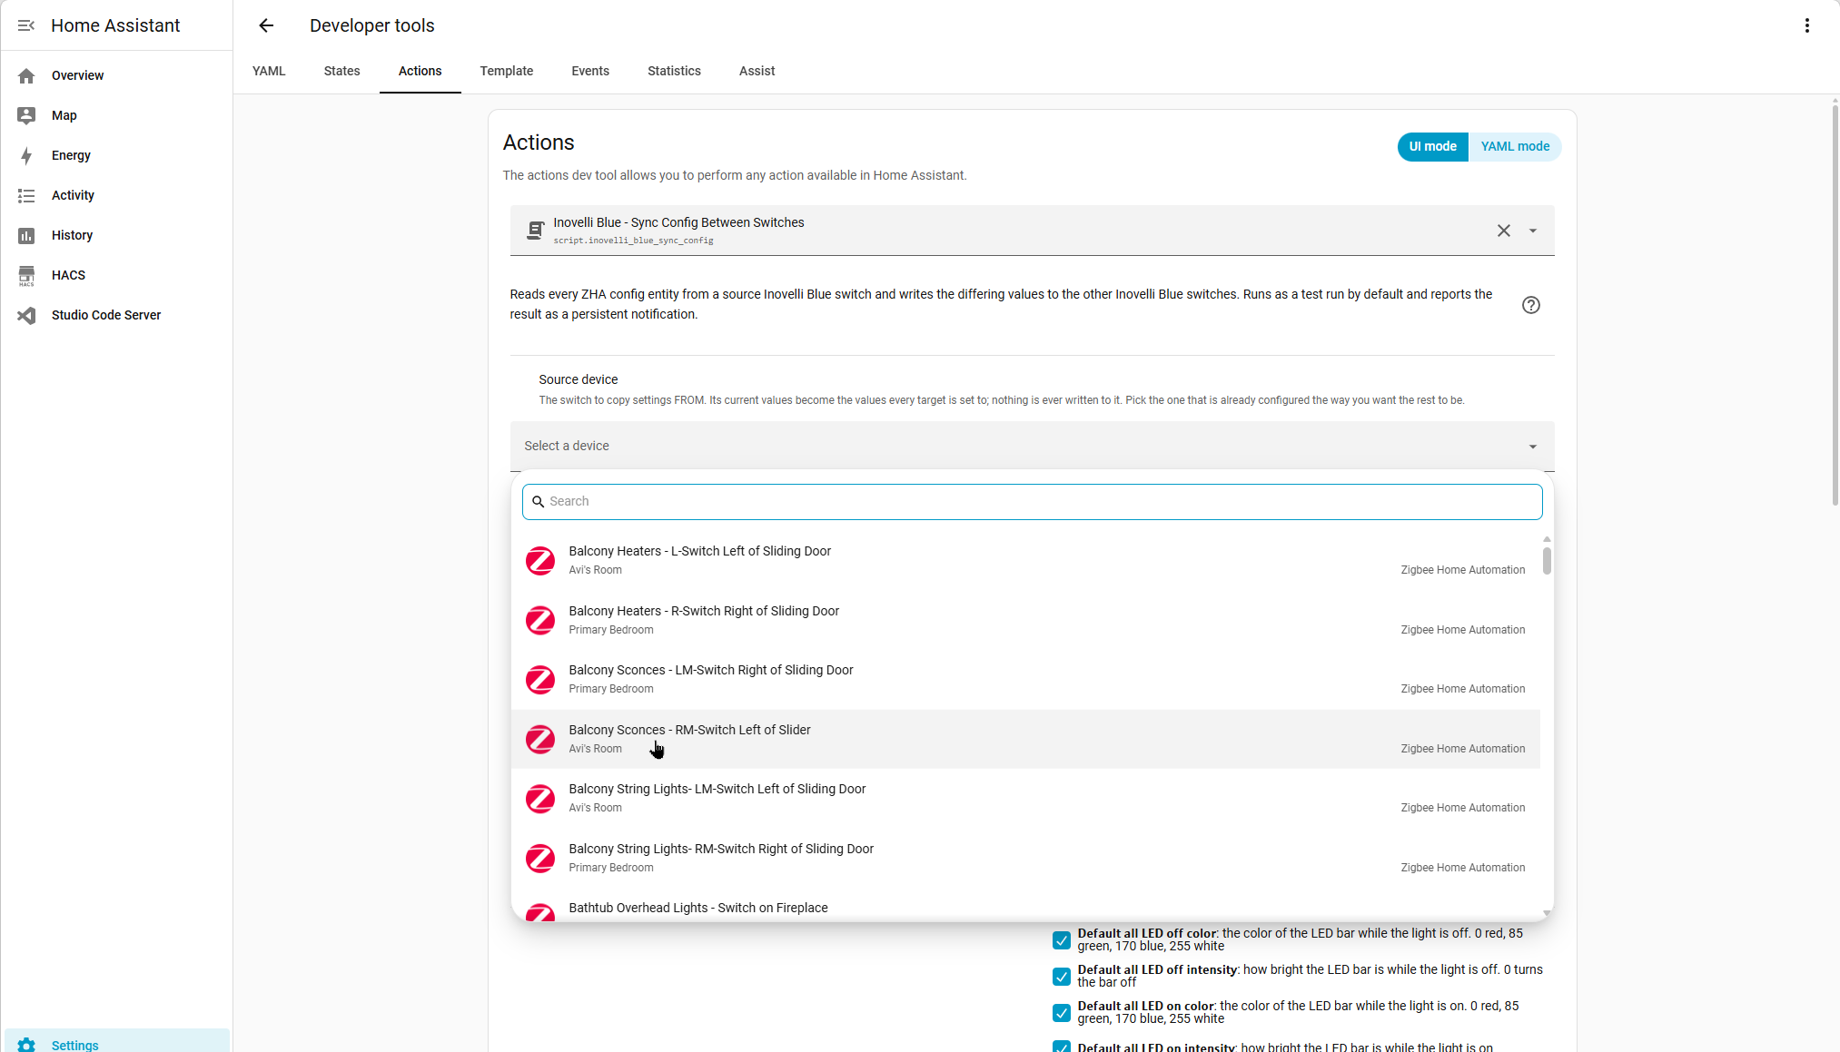This screenshot has height=1052, width=1840.
Task: Open the HACS store icon
Action: (x=26, y=275)
